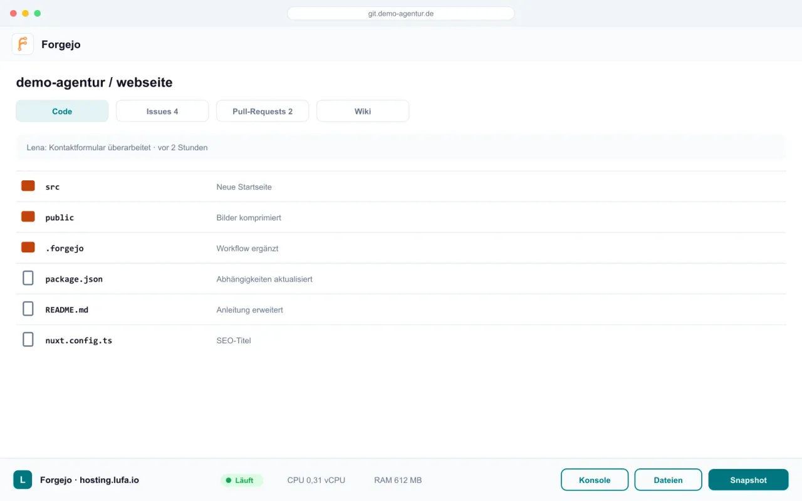Screen dimensions: 802x501
Task: Click commit message "Neue Startseite"
Action: click(x=244, y=187)
